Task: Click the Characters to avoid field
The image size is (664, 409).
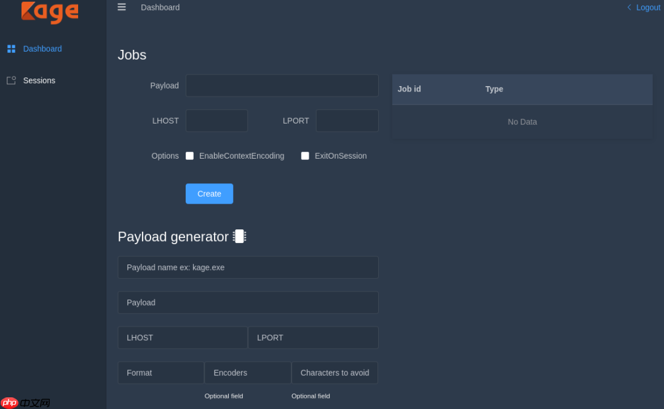Action: tap(335, 373)
